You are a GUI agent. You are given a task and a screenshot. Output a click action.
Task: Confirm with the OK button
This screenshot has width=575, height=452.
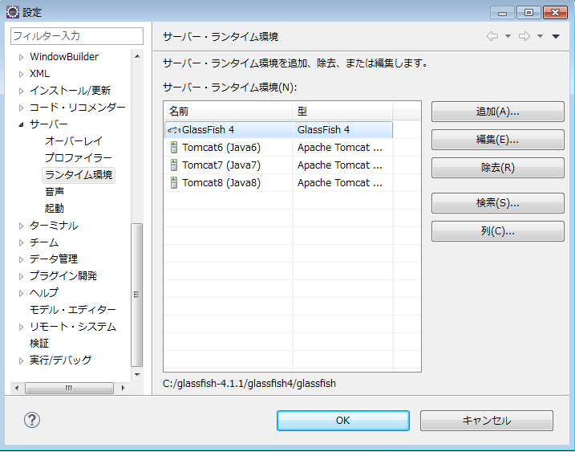pyautogui.click(x=343, y=421)
